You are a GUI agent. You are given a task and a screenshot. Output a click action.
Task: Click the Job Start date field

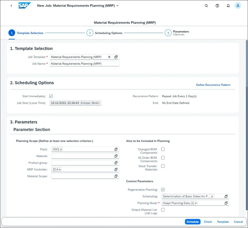75,103
